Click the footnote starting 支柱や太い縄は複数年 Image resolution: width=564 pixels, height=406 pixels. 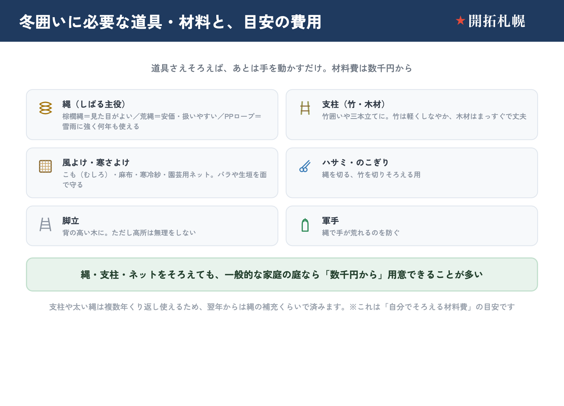(282, 307)
